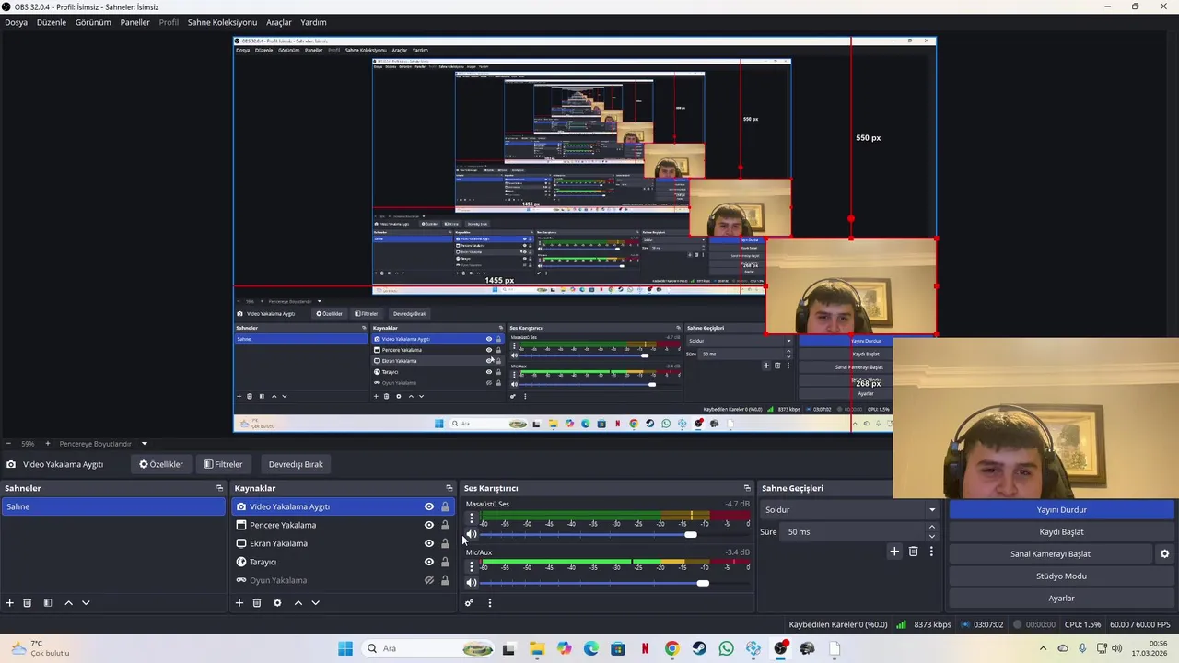The height and width of the screenshot is (663, 1179).
Task: Toggle lock on Pencere Yakalama
Action: pos(445,525)
